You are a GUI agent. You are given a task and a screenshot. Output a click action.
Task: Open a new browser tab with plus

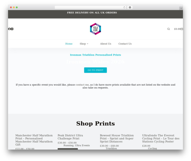coord(181,8)
